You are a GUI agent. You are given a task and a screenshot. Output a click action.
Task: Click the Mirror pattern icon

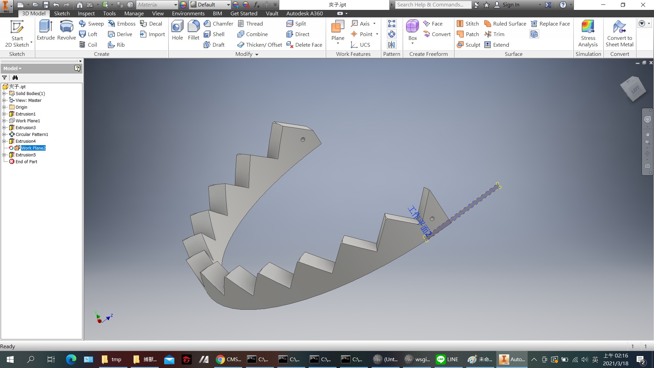[x=392, y=45]
